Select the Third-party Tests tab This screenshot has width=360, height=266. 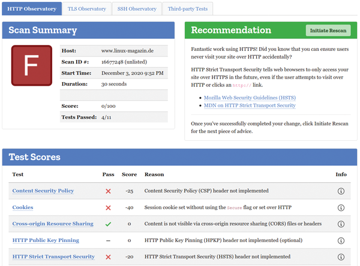pos(188,9)
